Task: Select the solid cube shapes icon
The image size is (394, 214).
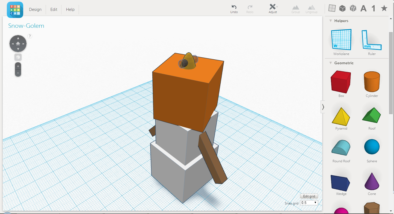Action: point(342,8)
